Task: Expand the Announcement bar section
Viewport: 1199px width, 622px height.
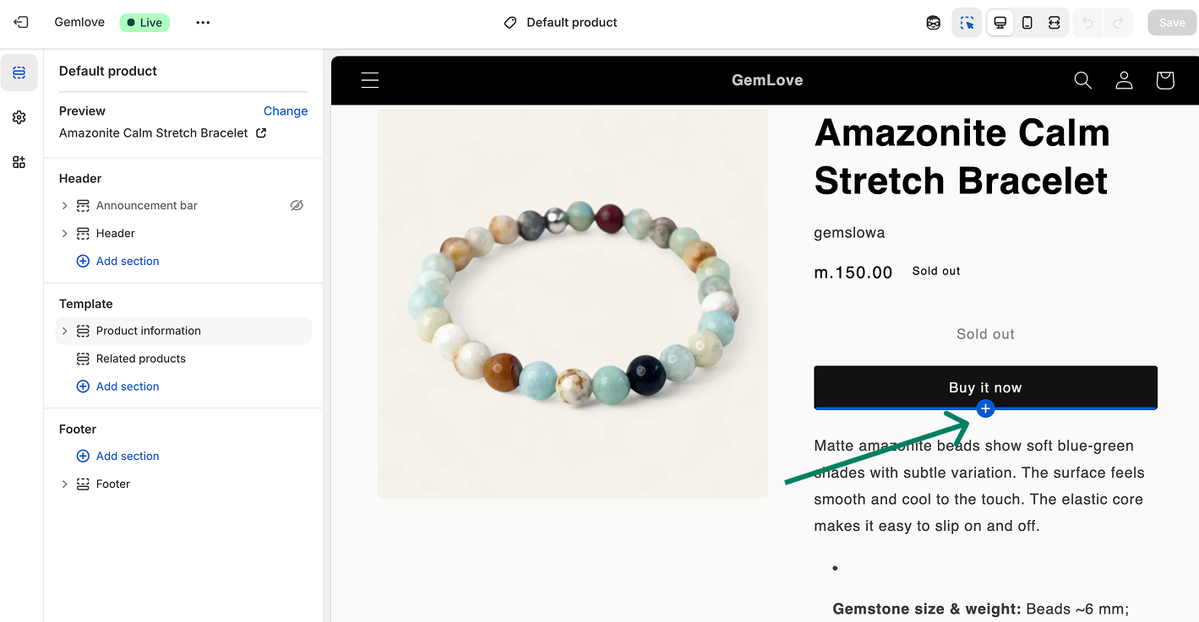Action: [x=65, y=206]
